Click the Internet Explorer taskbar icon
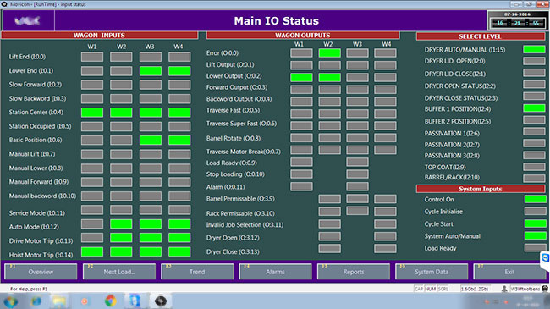This screenshot has height=309, width=550. (36, 301)
